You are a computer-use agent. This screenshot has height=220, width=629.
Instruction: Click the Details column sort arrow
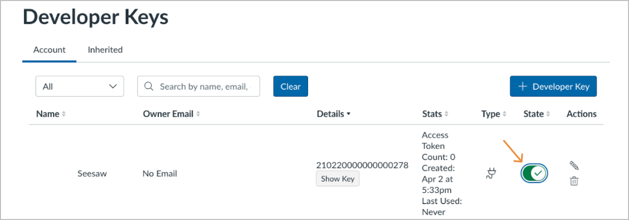[x=349, y=114]
